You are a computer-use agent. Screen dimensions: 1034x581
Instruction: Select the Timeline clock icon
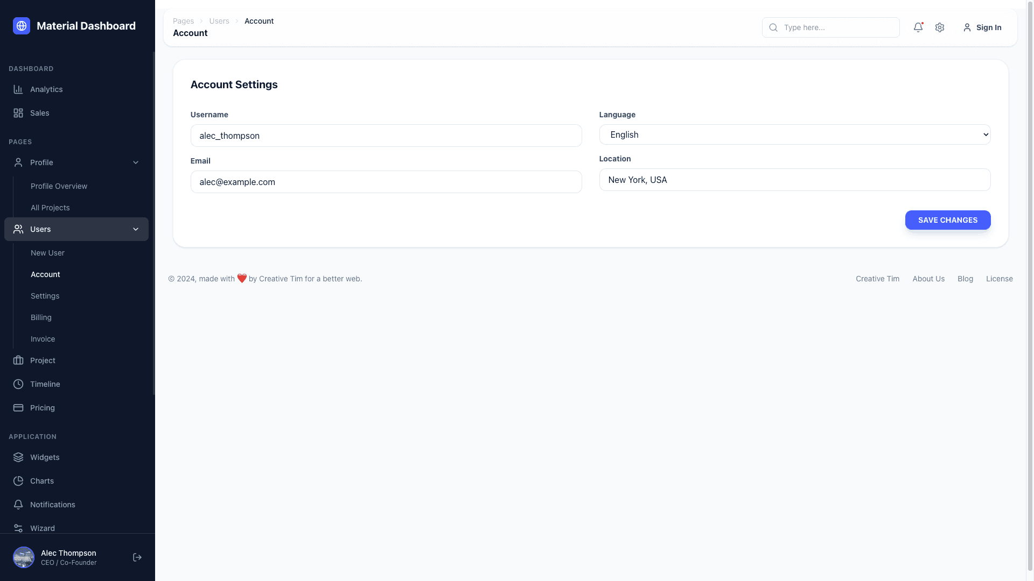pyautogui.click(x=18, y=384)
